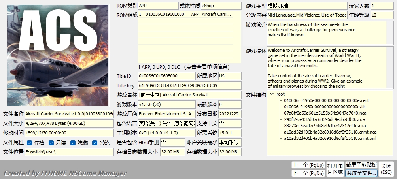Click the 发布日期 field 20221229
Image resolution: width=397 pixels, height=179 pixels.
pyautogui.click(x=230, y=114)
